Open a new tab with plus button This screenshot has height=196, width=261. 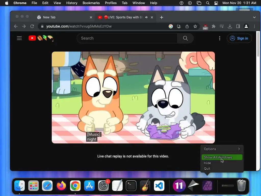tap(162, 17)
